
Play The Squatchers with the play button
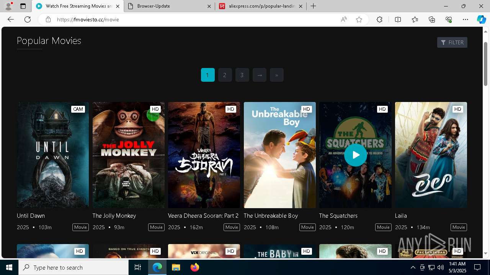355,155
